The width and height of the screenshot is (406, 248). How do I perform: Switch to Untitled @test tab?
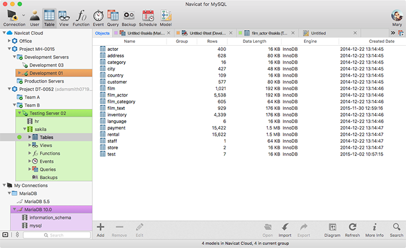tap(205, 33)
